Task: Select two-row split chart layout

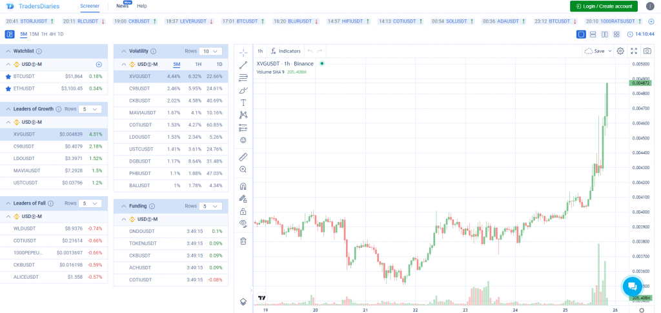Action: pyautogui.click(x=593, y=34)
